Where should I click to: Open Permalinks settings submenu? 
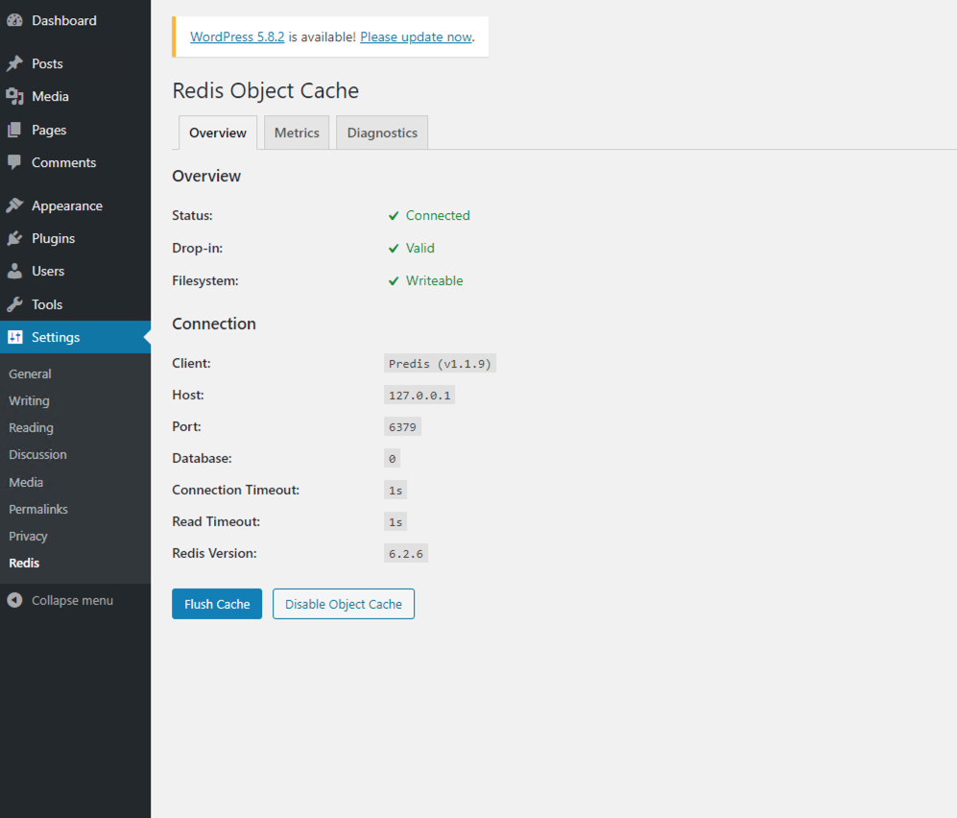click(x=37, y=509)
